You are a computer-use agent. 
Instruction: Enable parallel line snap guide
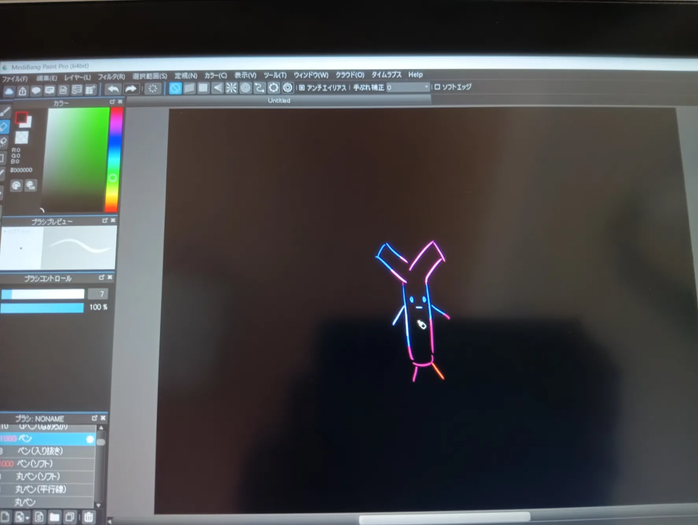tap(189, 88)
